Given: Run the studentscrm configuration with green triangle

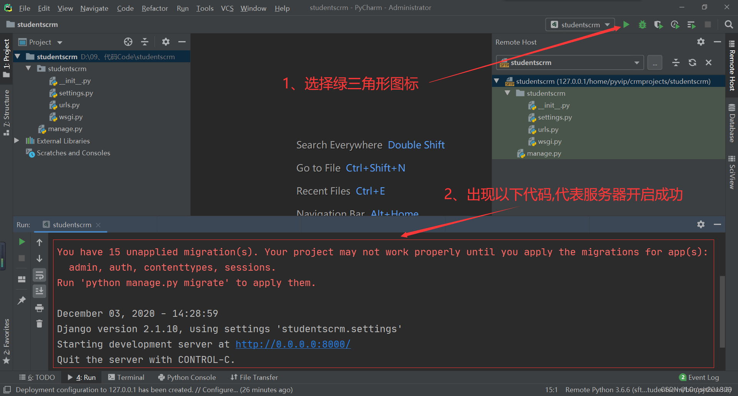Looking at the screenshot, I should 626,24.
